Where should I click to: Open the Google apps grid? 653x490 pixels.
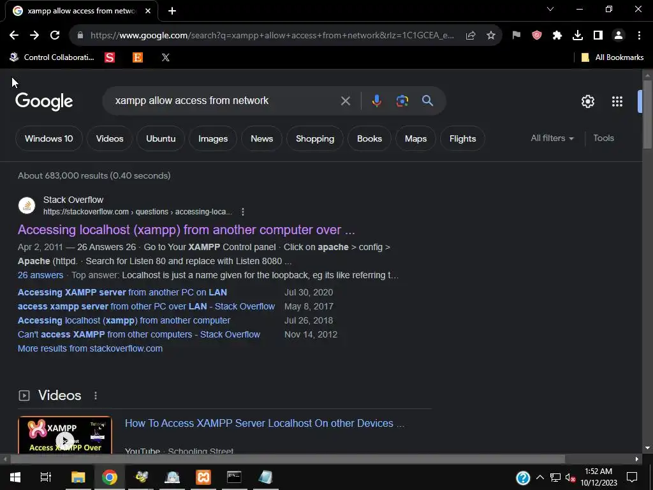coord(617,101)
